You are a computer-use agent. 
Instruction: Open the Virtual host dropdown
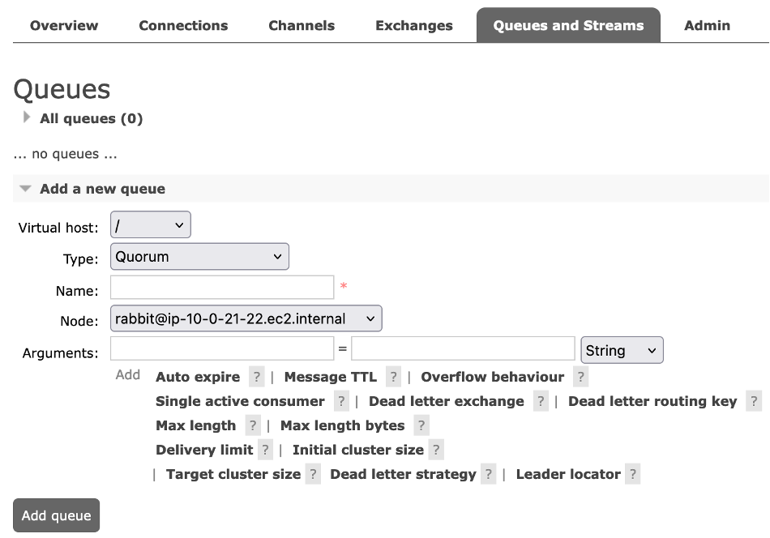[150, 224]
